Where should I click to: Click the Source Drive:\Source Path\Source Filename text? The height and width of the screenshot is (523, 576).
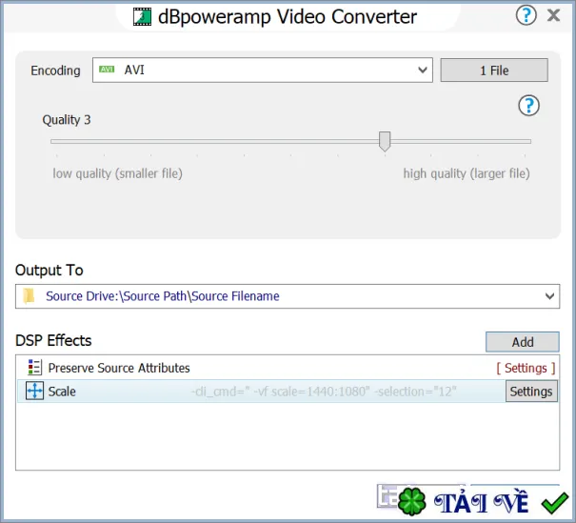coord(163,296)
